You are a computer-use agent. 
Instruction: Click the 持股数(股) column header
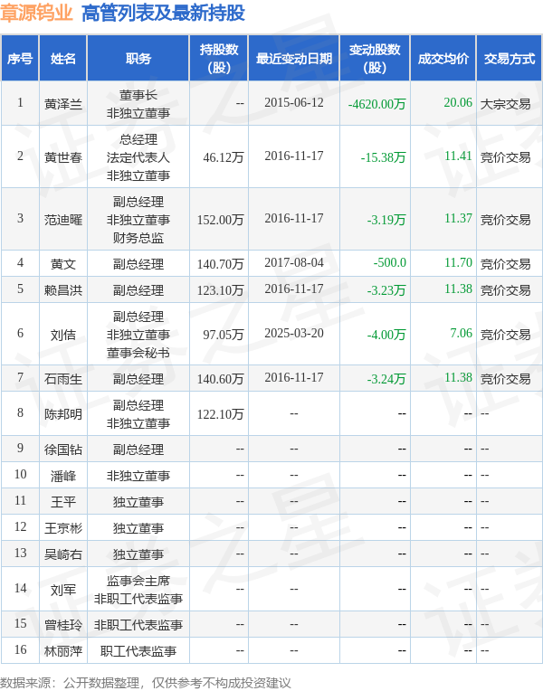pyautogui.click(x=219, y=59)
